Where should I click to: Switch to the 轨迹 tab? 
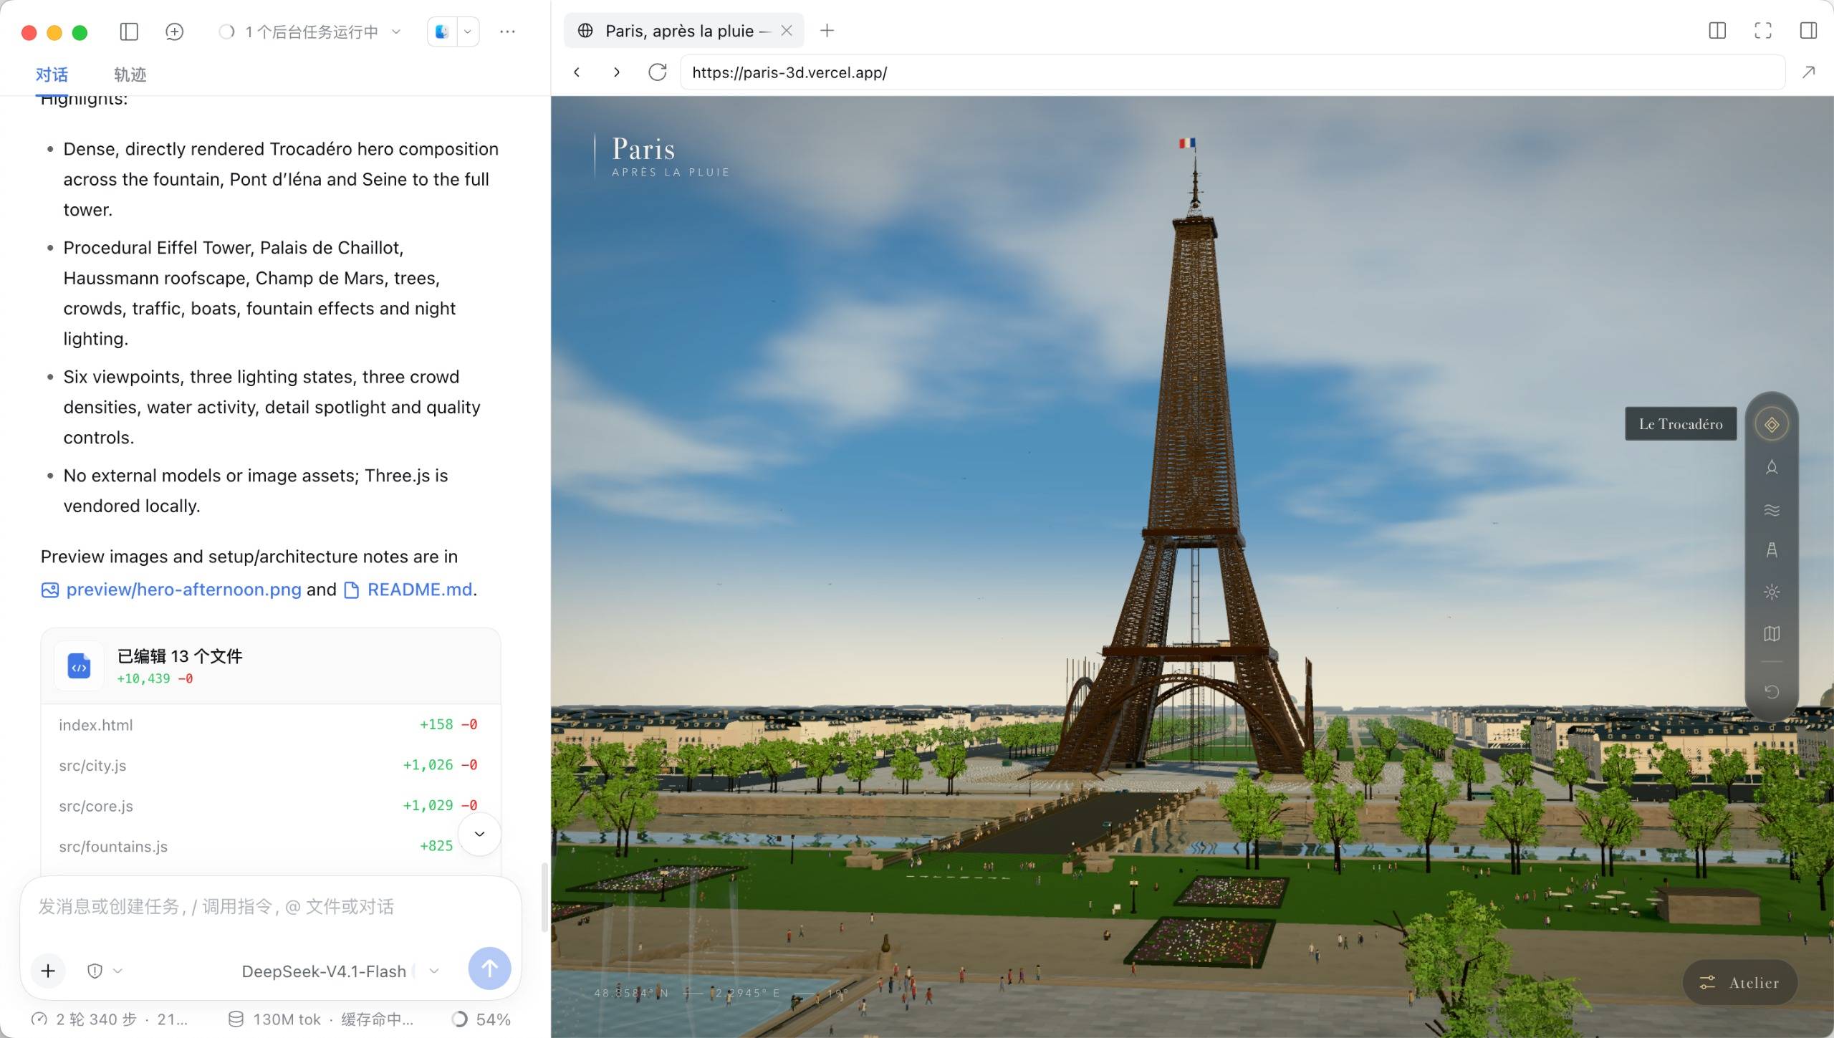pos(130,75)
